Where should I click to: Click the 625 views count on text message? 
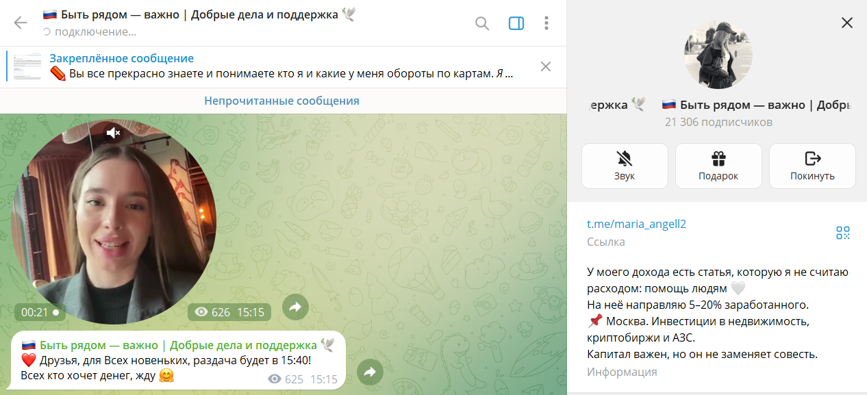(286, 379)
